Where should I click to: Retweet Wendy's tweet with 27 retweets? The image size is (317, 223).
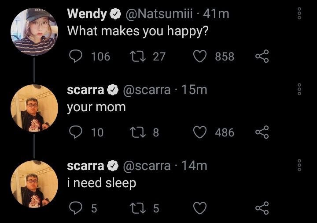coord(136,57)
